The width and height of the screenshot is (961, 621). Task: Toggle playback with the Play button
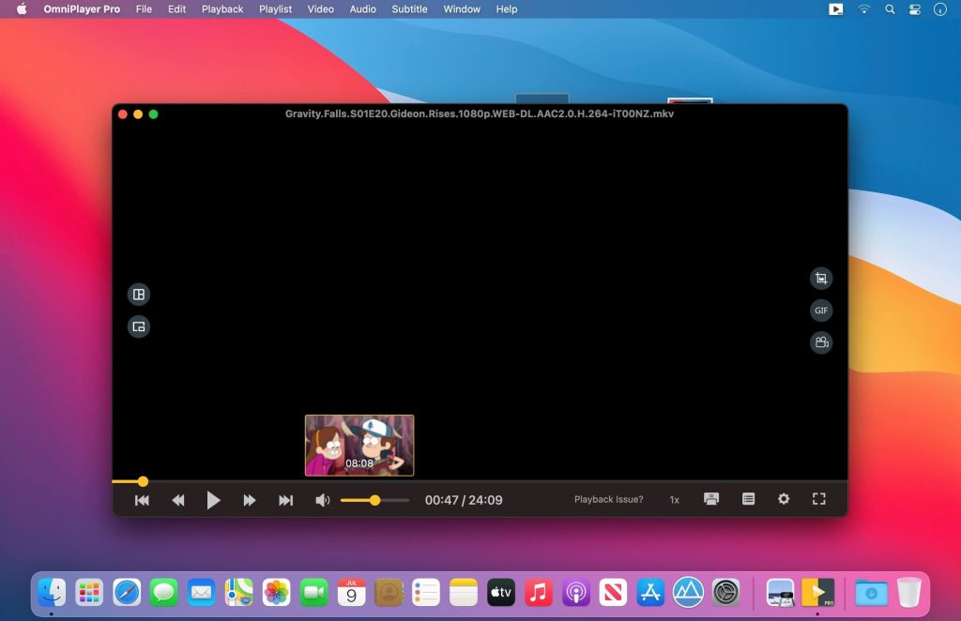(x=213, y=499)
